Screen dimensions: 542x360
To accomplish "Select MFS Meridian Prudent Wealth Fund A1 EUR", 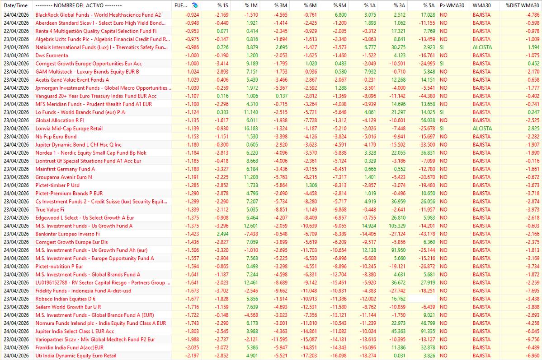I will coord(94,104).
